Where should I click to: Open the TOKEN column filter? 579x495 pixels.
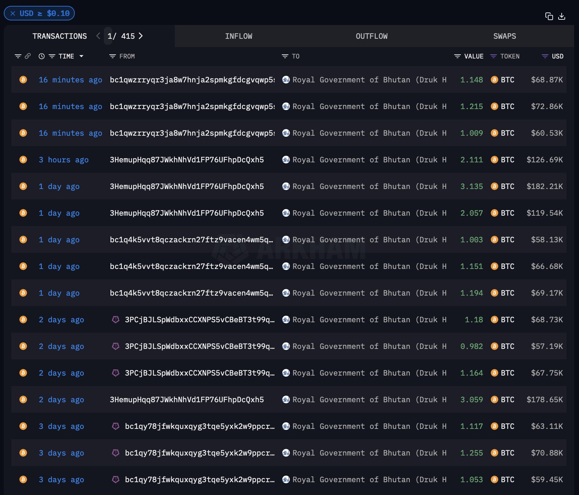click(493, 56)
